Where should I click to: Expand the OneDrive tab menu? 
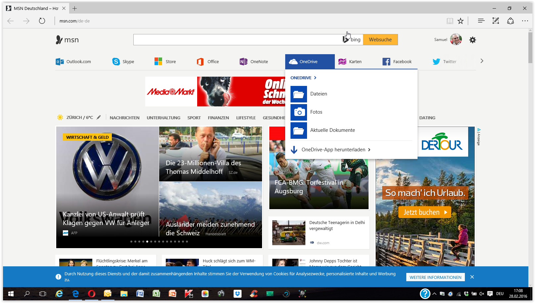(x=310, y=61)
